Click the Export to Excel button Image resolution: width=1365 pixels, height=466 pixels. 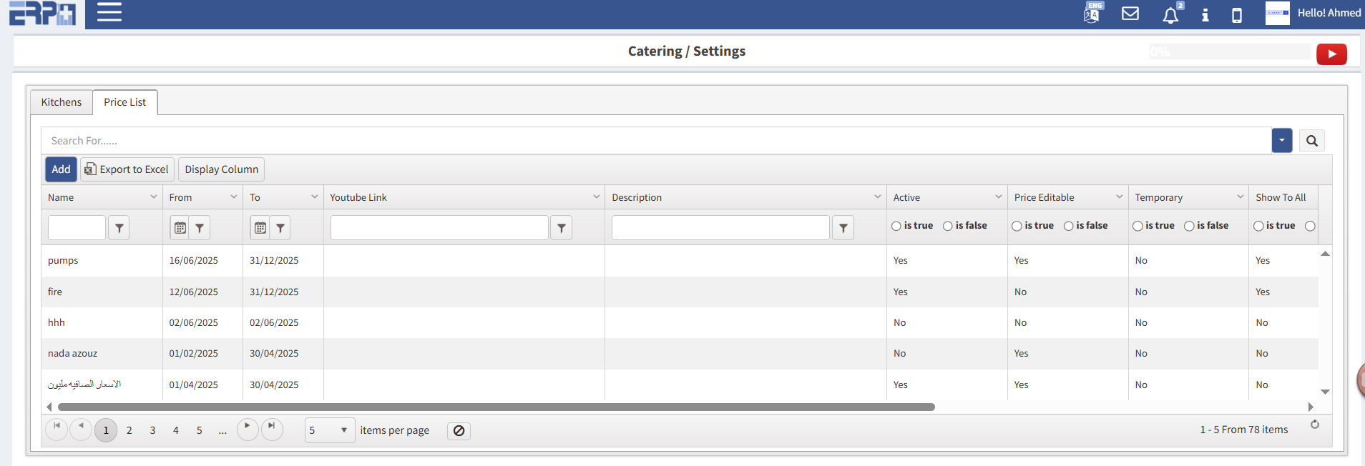point(127,169)
